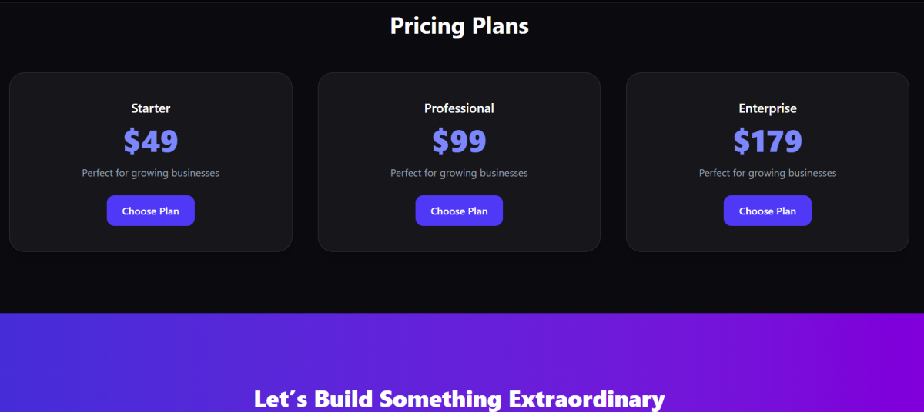Click the Pricing Plans heading

pyautogui.click(x=459, y=26)
